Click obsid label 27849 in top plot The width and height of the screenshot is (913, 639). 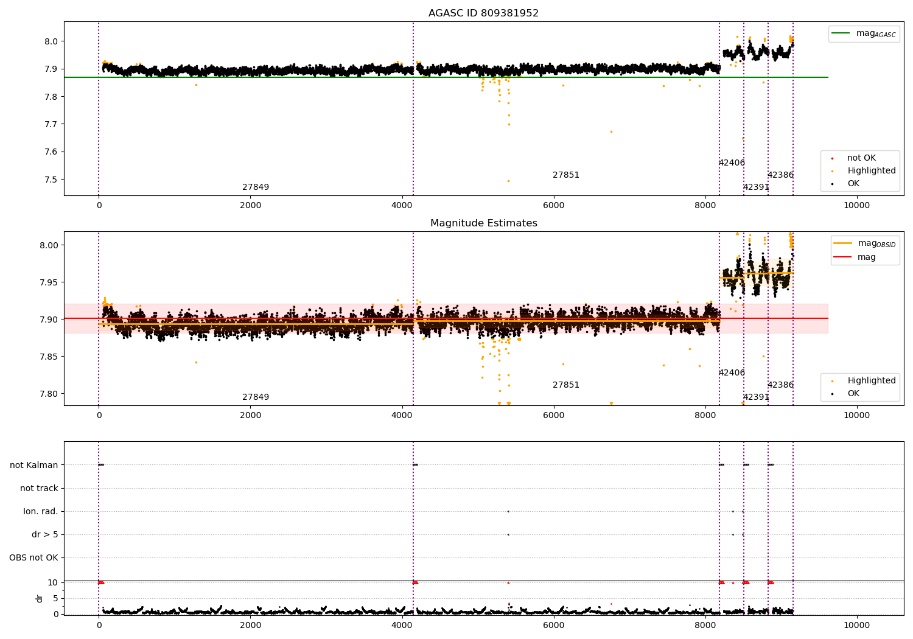[256, 187]
